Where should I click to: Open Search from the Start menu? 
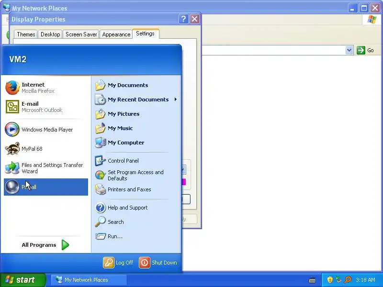pos(136,222)
